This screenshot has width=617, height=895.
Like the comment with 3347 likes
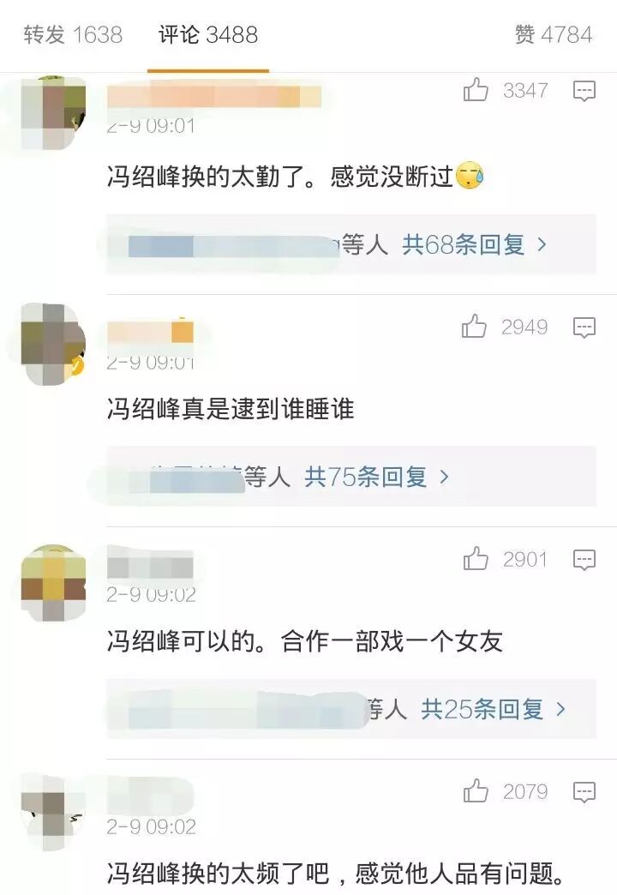click(476, 90)
